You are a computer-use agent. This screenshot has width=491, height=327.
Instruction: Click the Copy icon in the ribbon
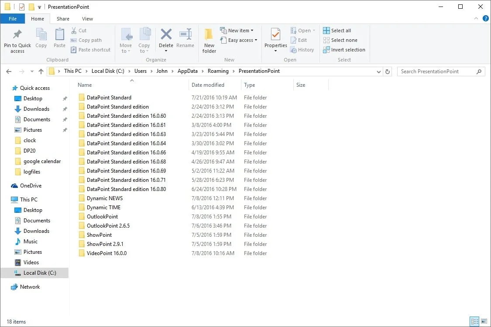41,37
